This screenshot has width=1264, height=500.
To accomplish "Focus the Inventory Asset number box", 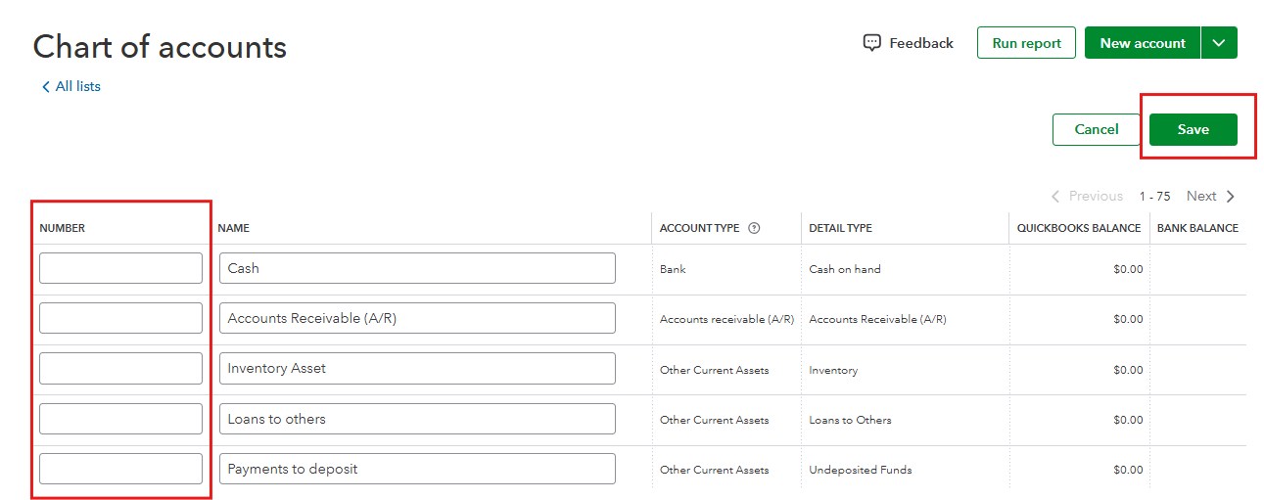I will point(120,369).
